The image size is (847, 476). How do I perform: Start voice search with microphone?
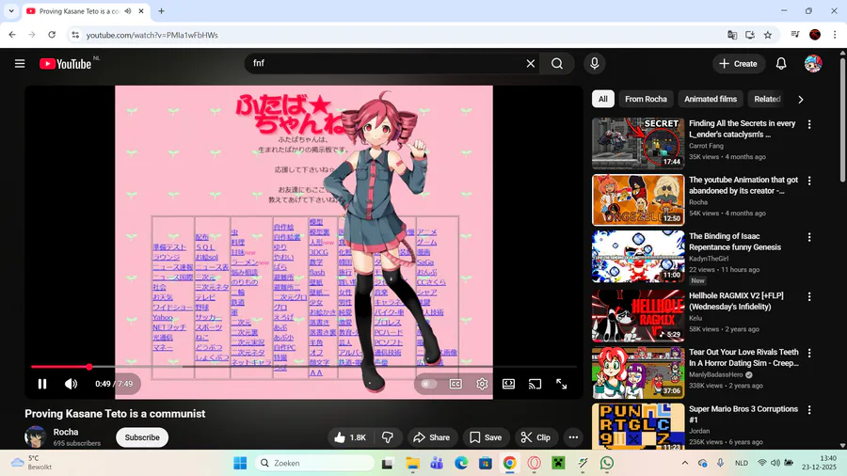coord(594,64)
